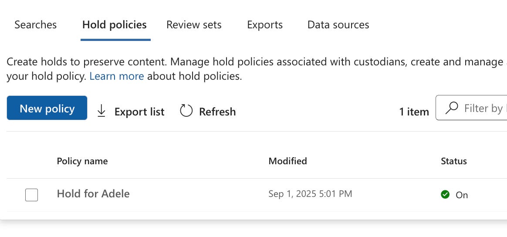Sort by the Status column header
Viewport: 507px width, 237px height.
click(453, 161)
